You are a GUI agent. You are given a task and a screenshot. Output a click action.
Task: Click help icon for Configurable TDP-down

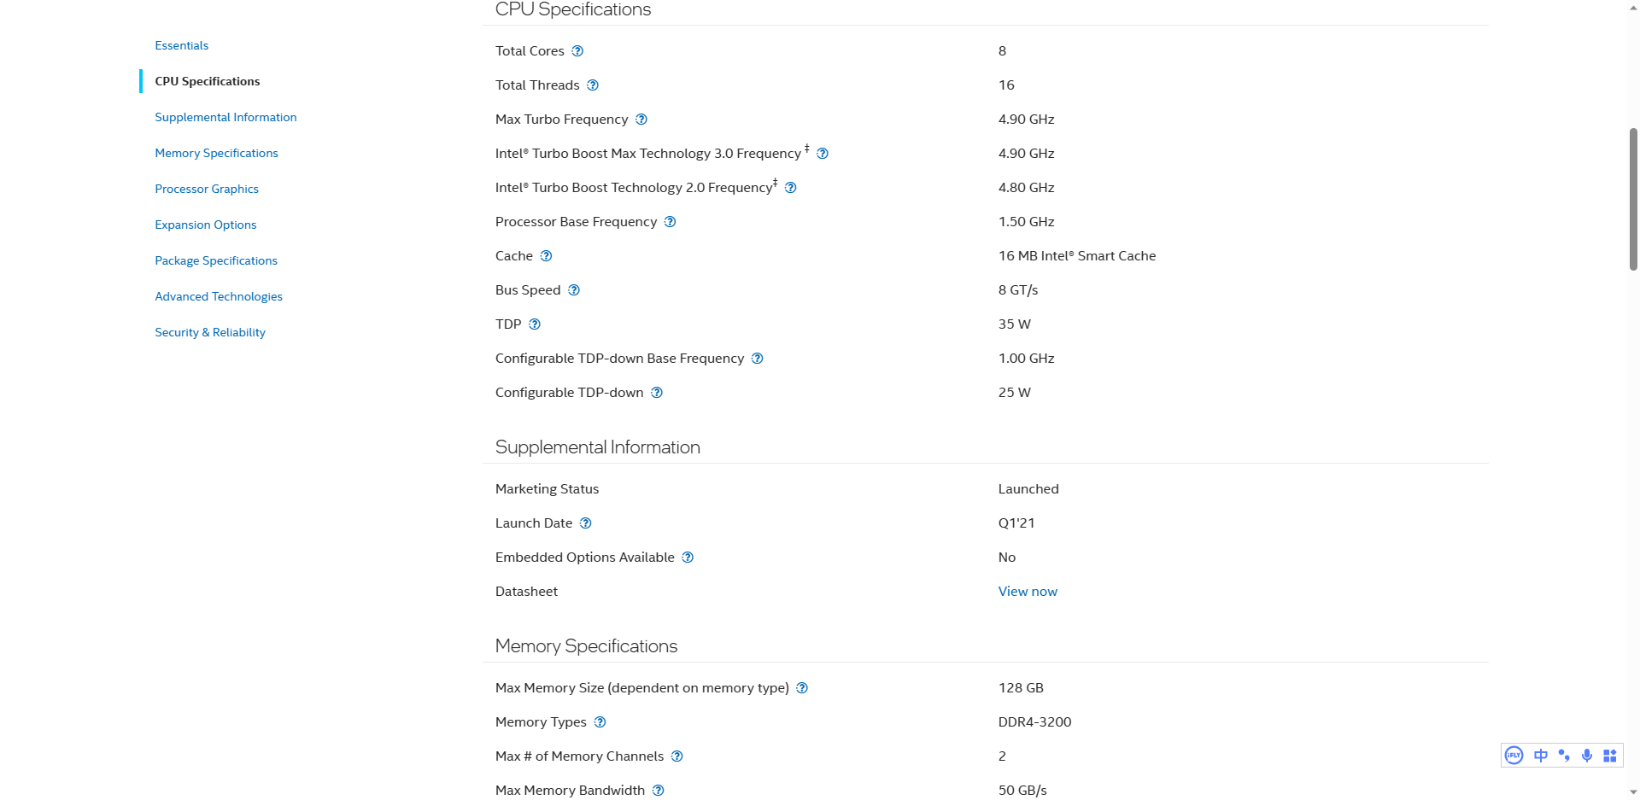coord(657,393)
